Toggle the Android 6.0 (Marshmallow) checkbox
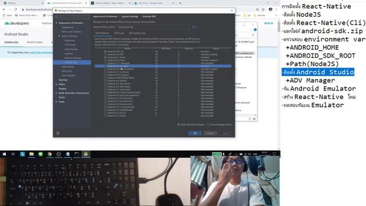The image size is (366, 206). (105, 69)
